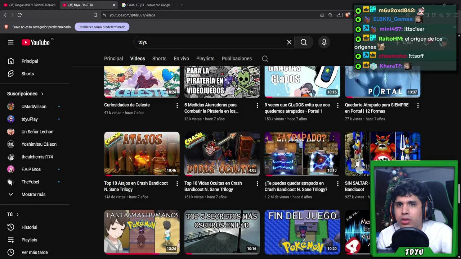Play Fantasmas Humanos Pokémon thumbnail
The width and height of the screenshot is (461, 259).
coord(142,232)
